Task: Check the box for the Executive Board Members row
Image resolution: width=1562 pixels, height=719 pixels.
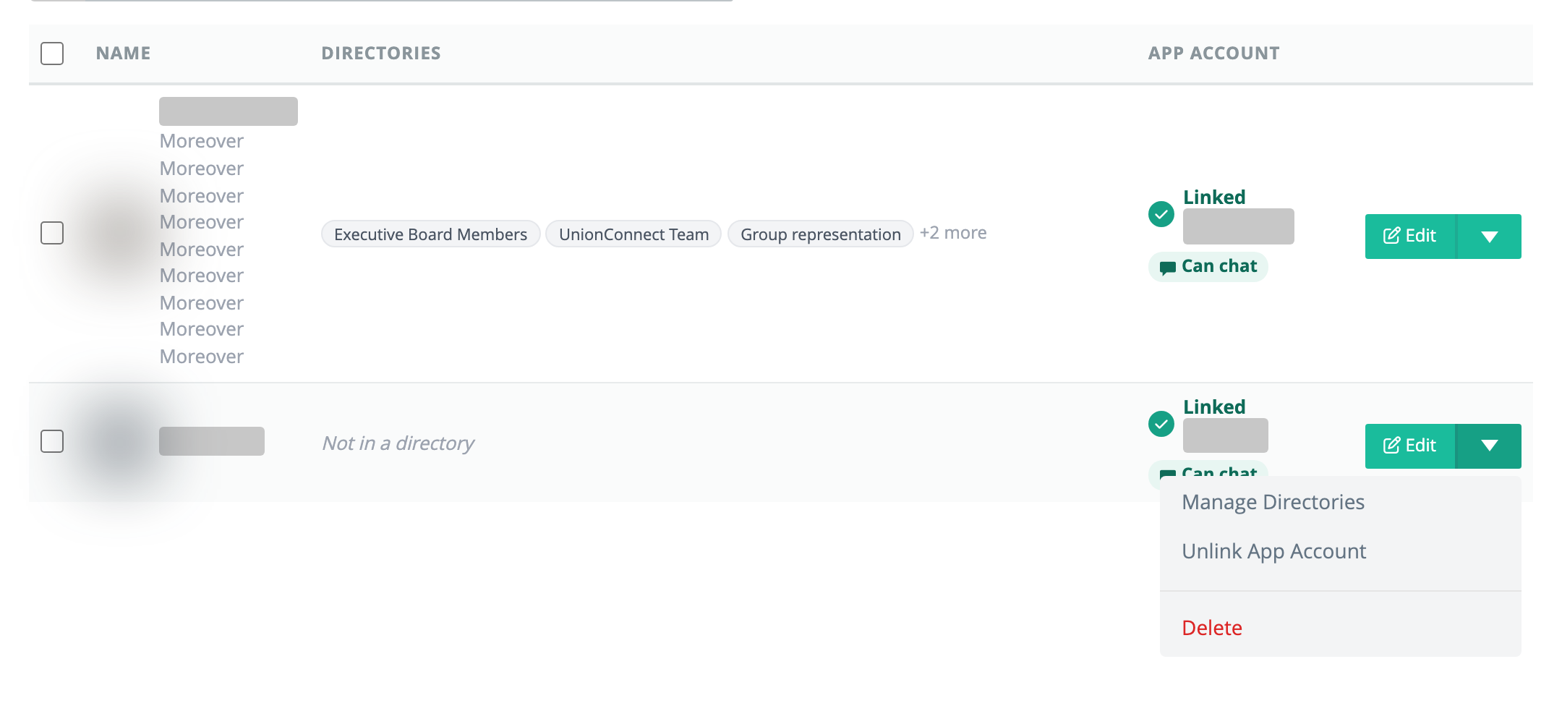Action: click(x=52, y=233)
